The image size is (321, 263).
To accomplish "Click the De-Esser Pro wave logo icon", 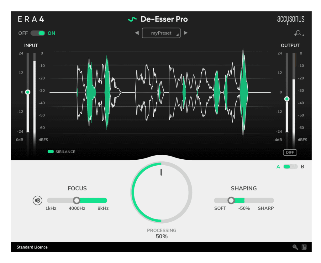I will [132, 19].
